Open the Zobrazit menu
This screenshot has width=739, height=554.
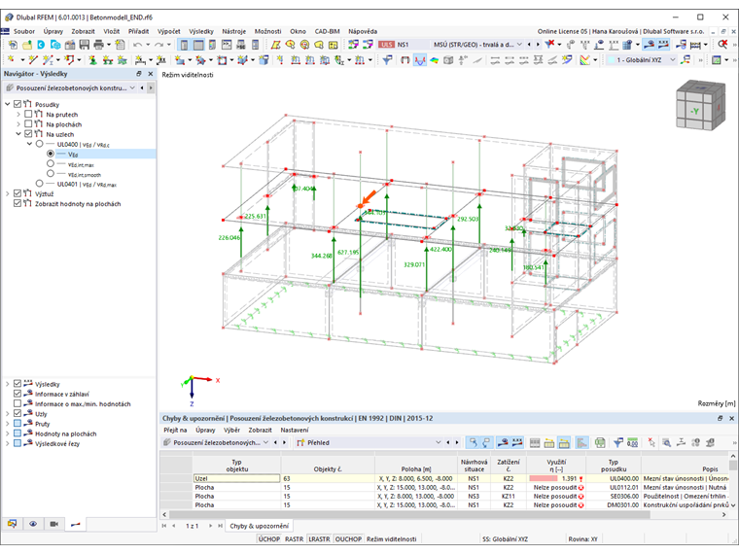[83, 31]
